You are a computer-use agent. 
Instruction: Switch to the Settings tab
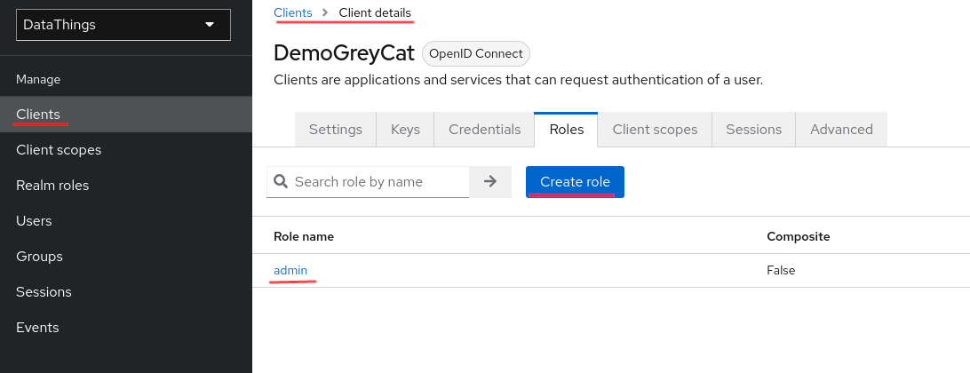[335, 130]
